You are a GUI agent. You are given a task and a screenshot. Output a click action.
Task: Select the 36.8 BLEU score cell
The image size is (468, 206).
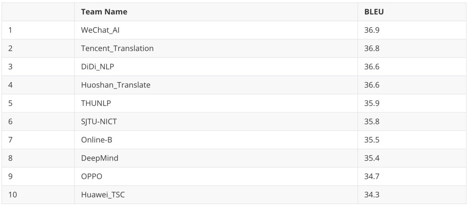point(372,48)
